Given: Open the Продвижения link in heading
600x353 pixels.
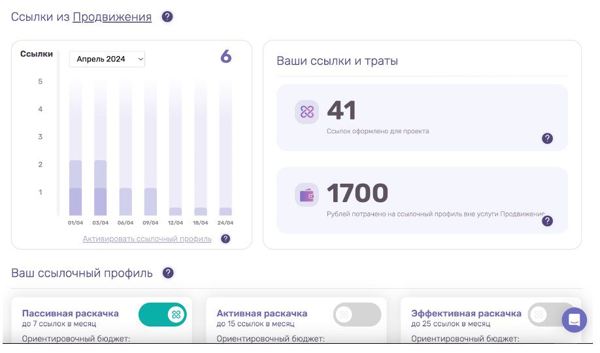Looking at the screenshot, I should point(112,17).
